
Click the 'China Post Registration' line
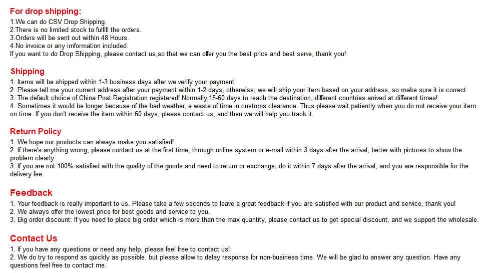[x=224, y=98]
